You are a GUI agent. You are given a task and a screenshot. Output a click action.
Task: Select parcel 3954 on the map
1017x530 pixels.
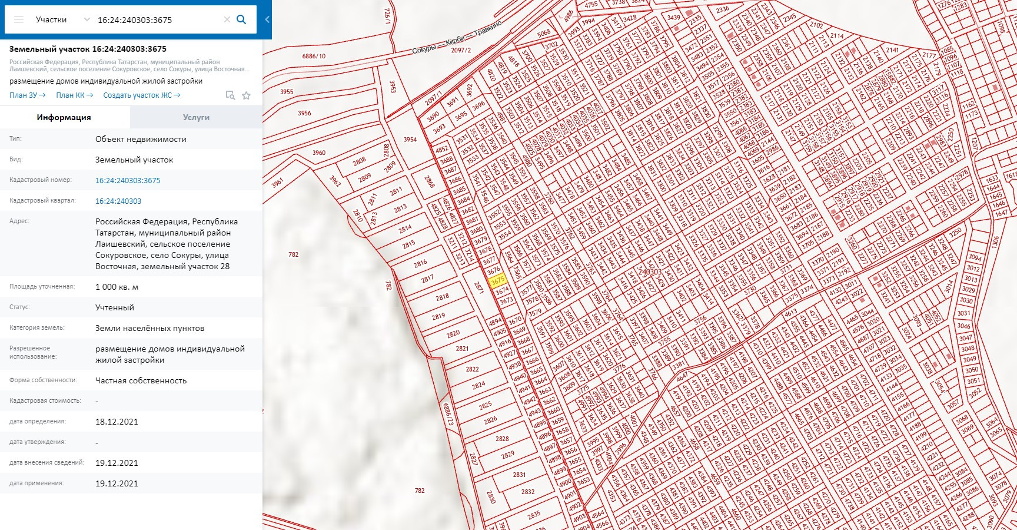click(410, 140)
